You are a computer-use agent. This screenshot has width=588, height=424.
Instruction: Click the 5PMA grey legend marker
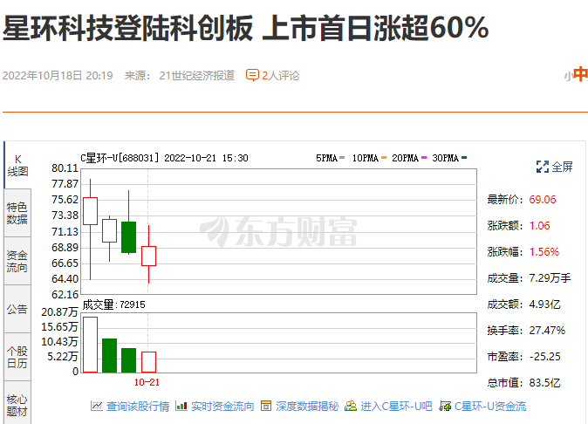(x=342, y=158)
